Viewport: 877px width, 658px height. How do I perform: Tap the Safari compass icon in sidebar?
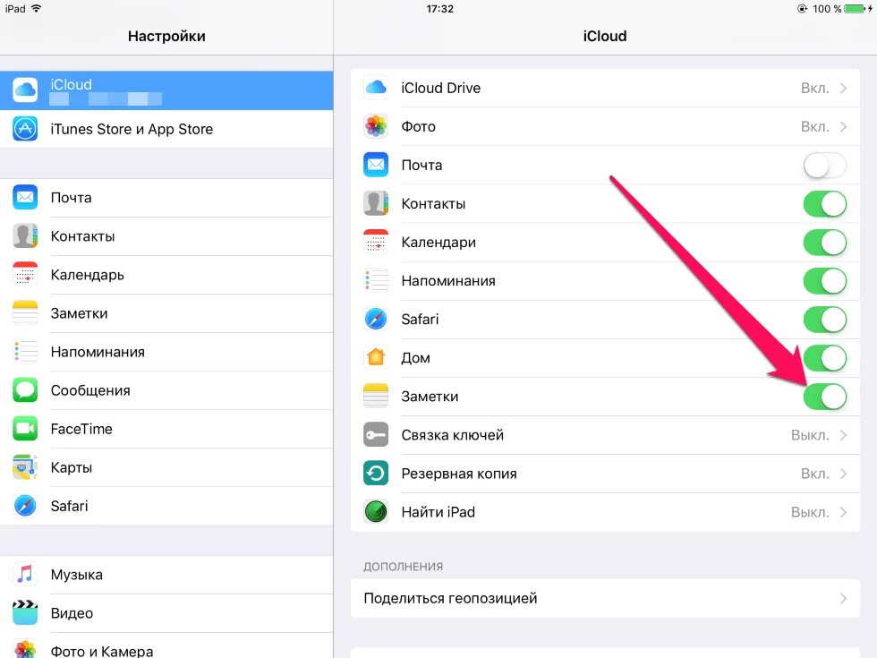[25, 506]
